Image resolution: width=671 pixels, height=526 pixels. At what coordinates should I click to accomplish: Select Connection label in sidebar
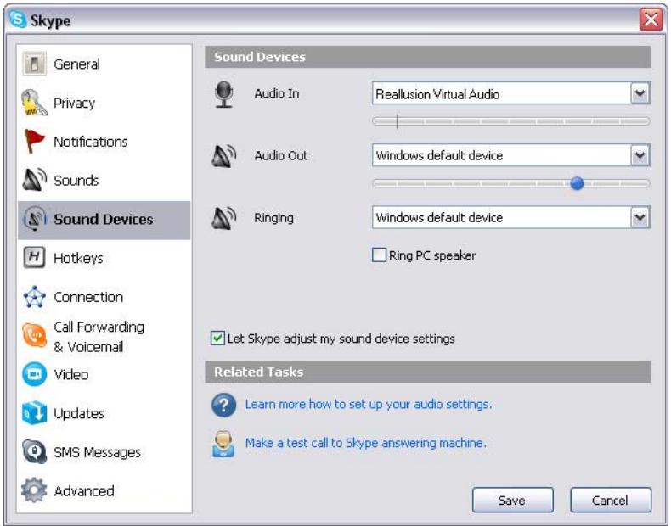point(88,297)
